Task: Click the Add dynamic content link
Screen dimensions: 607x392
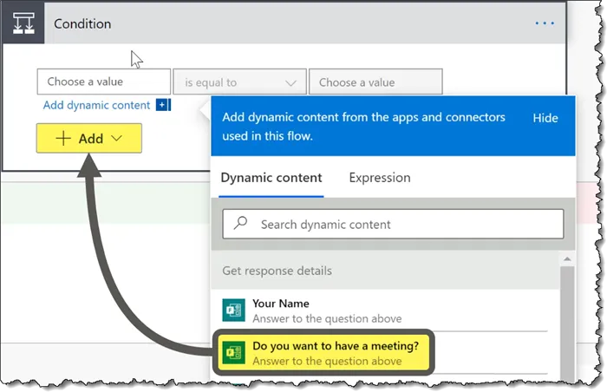Action: (x=96, y=106)
